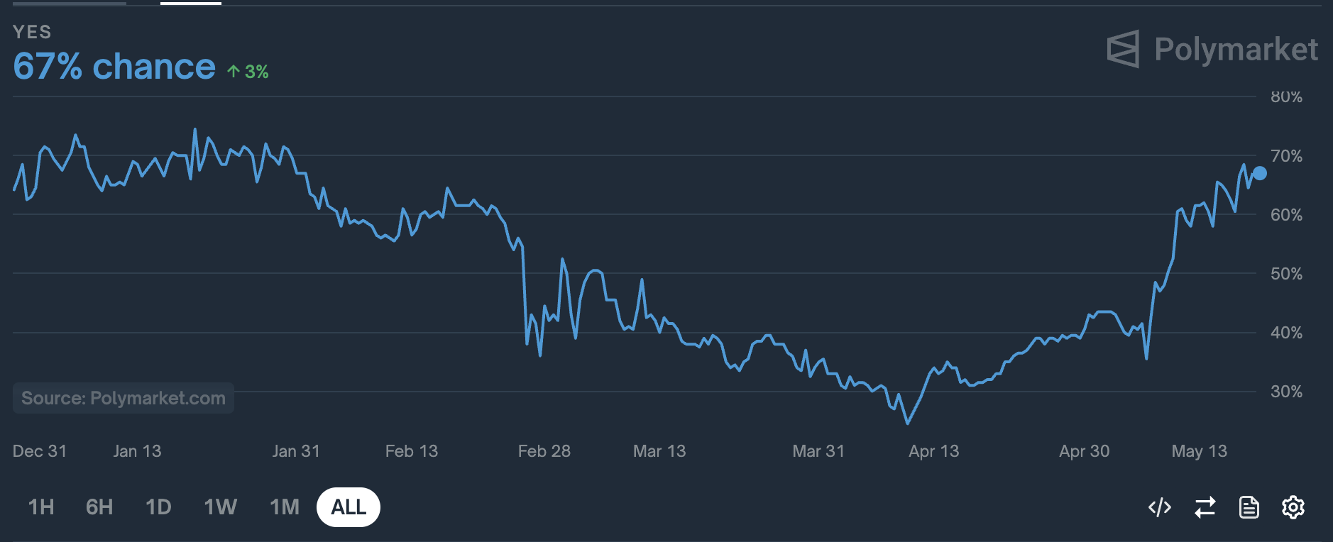Image resolution: width=1333 pixels, height=542 pixels.
Task: Click the green up-arrow change indicator
Action: [248, 70]
